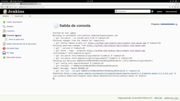The image size is (180, 101).
Task: Click the Chrome extension icon next to the star
Action: pyautogui.click(x=175, y=7)
